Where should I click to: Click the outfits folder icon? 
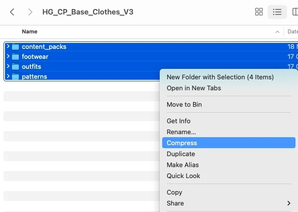coord(15,66)
